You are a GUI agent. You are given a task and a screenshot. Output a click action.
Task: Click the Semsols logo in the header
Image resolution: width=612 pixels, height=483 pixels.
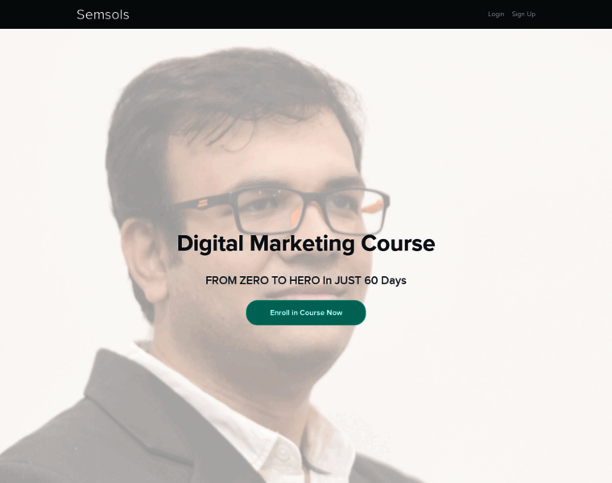(x=102, y=14)
